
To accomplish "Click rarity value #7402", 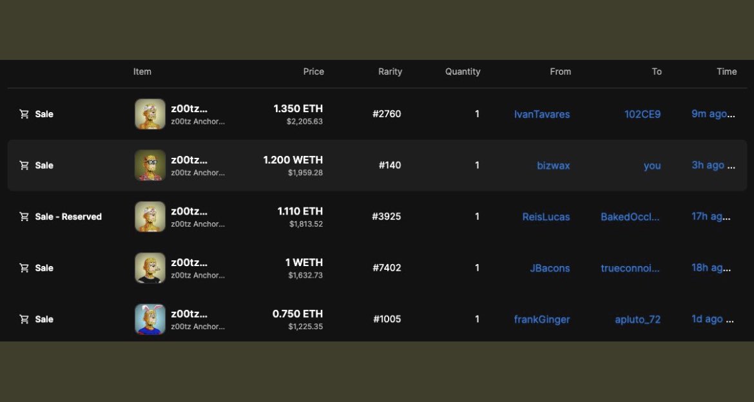I will pos(387,268).
